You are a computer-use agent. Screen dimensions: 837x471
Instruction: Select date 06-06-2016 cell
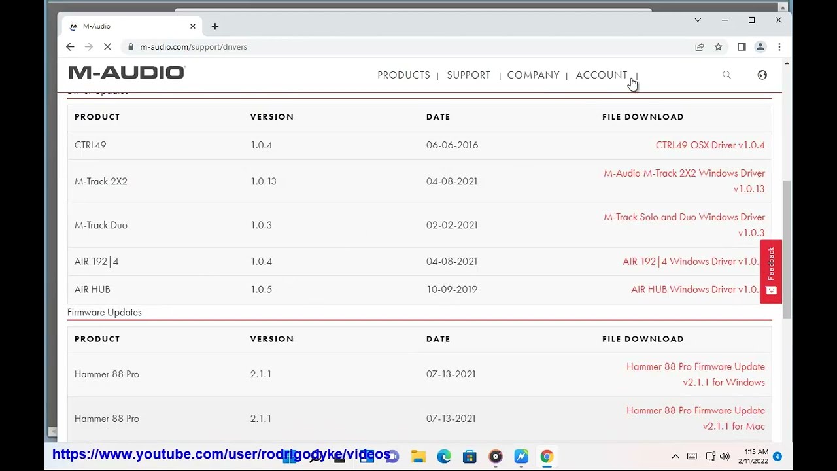coord(452,145)
